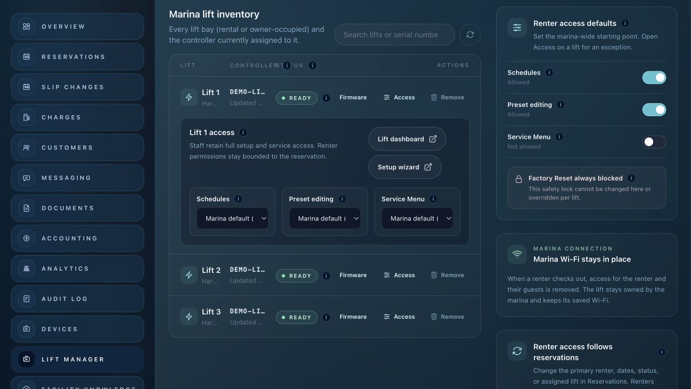
Task: Launch the Setup wizard
Action: pyautogui.click(x=405, y=167)
